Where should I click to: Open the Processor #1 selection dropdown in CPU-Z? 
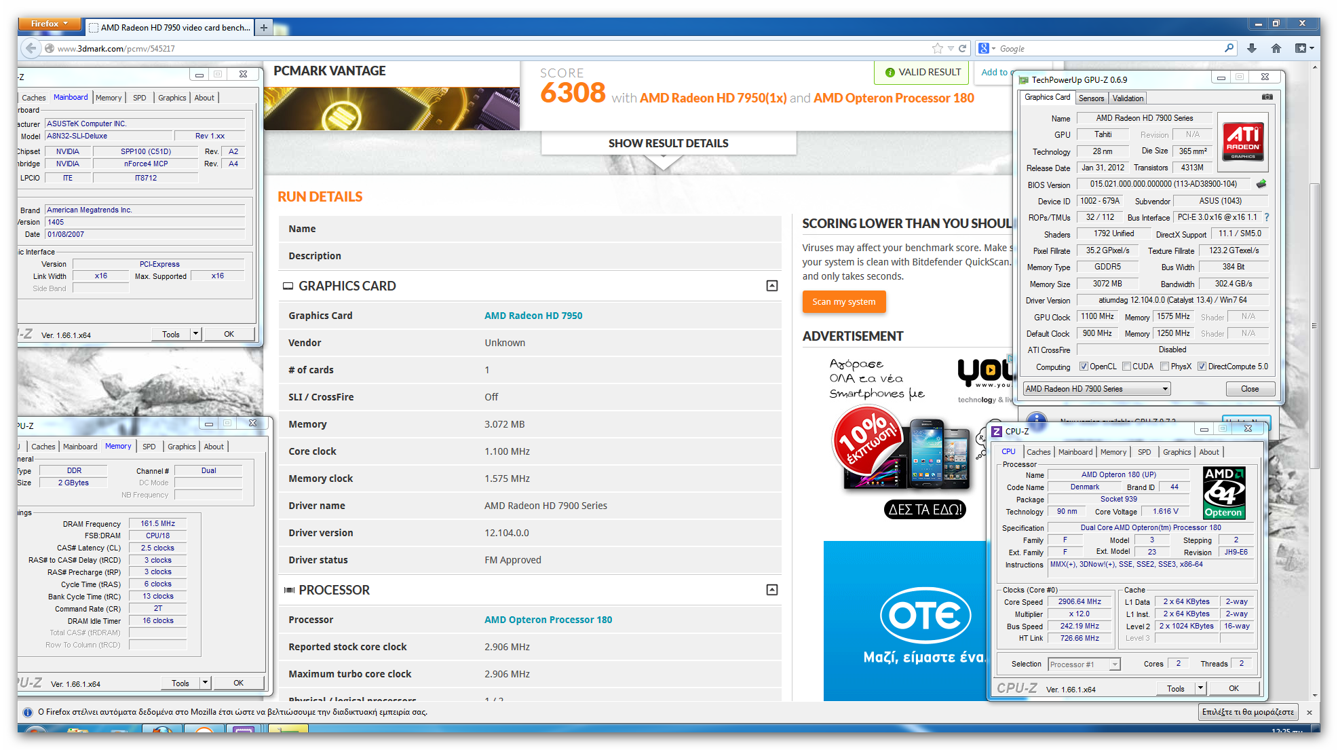(1084, 664)
